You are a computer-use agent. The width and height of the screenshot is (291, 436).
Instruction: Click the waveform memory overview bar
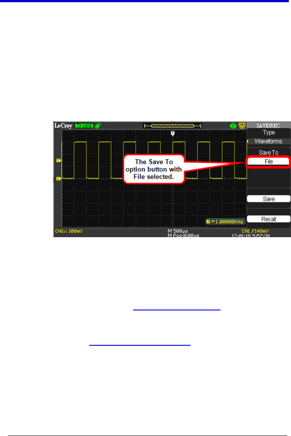tap(173, 126)
